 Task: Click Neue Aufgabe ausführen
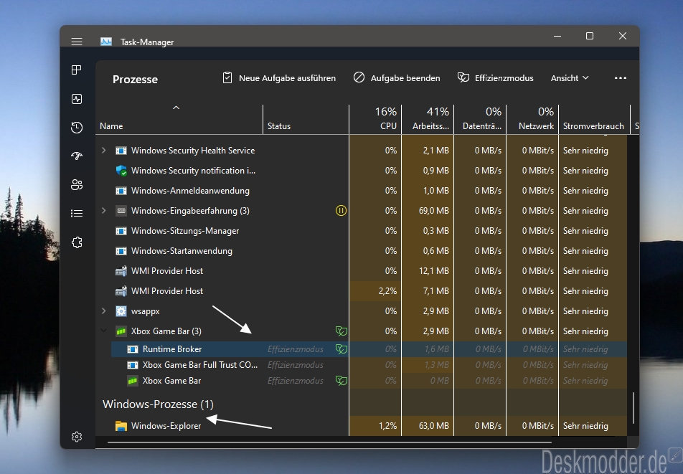[279, 78]
